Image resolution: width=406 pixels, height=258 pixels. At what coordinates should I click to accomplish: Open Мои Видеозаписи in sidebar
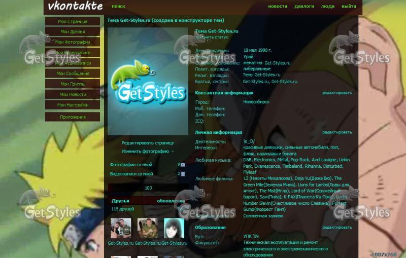(73, 53)
